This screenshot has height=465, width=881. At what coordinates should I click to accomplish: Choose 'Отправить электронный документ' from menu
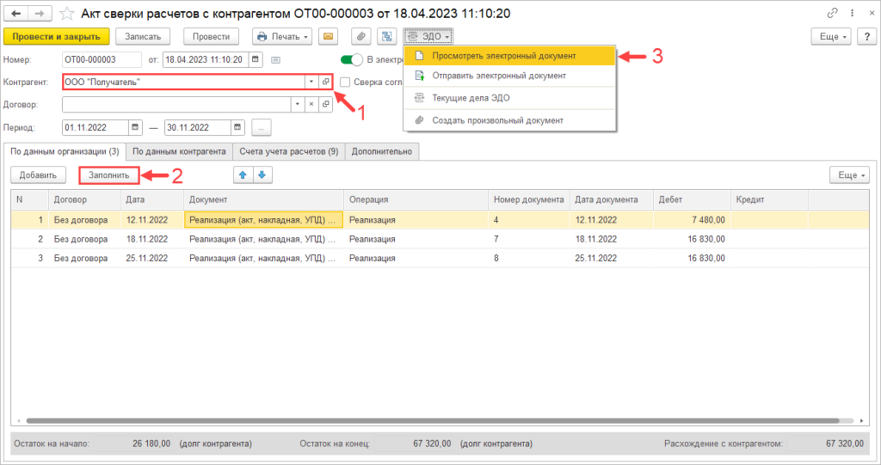tap(498, 76)
